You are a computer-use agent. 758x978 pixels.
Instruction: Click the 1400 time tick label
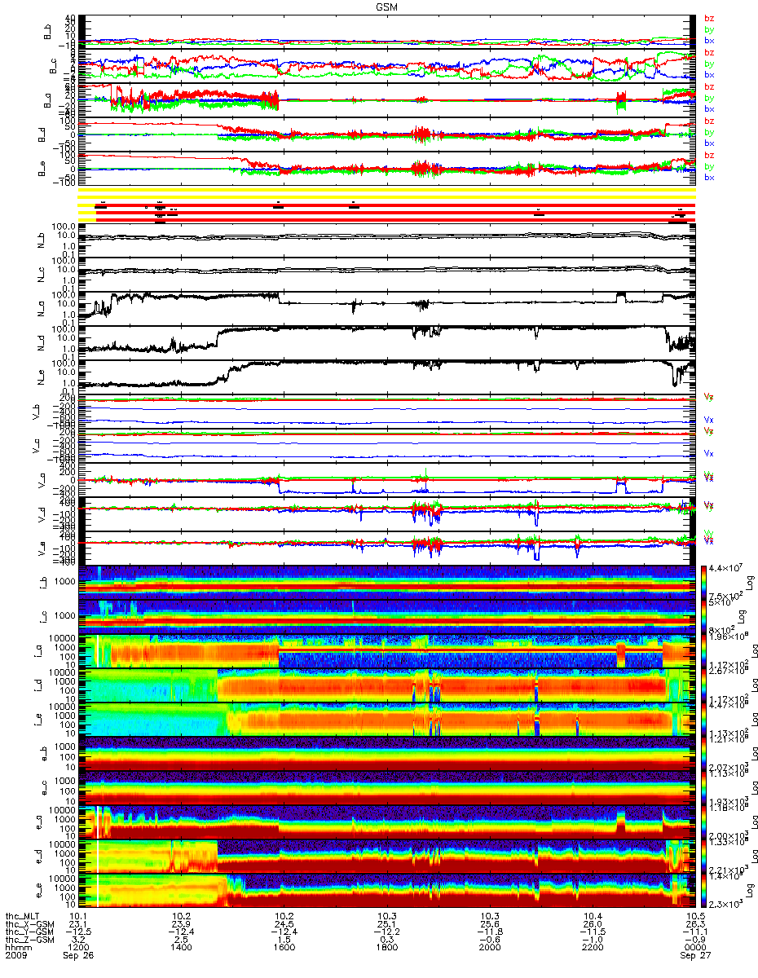pos(181,949)
